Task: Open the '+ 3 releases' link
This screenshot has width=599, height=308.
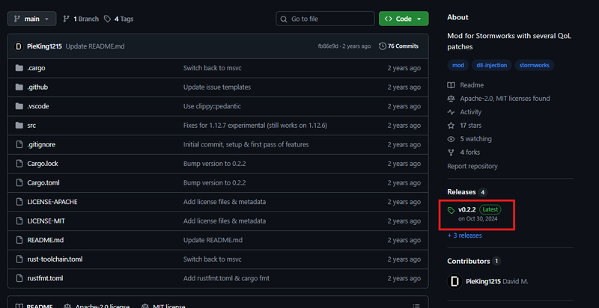Action: [464, 235]
